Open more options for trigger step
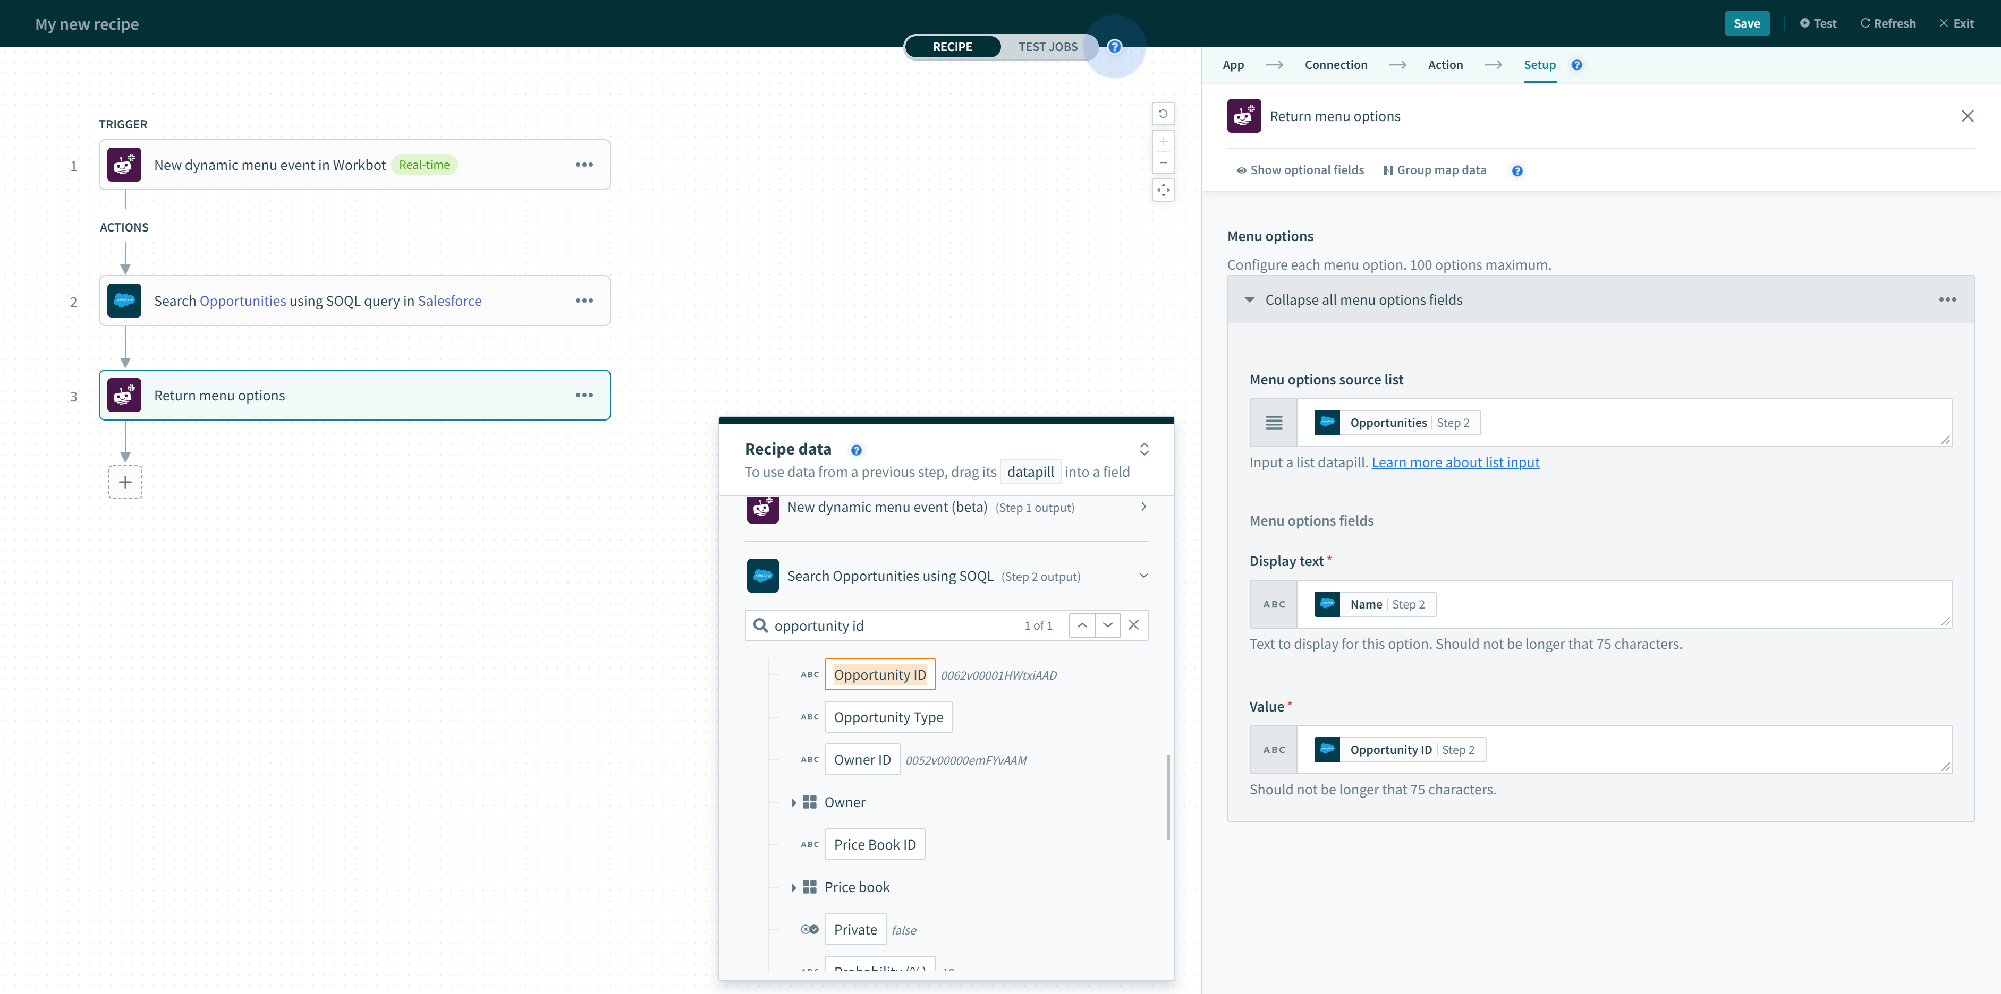This screenshot has width=2001, height=994. [x=584, y=165]
